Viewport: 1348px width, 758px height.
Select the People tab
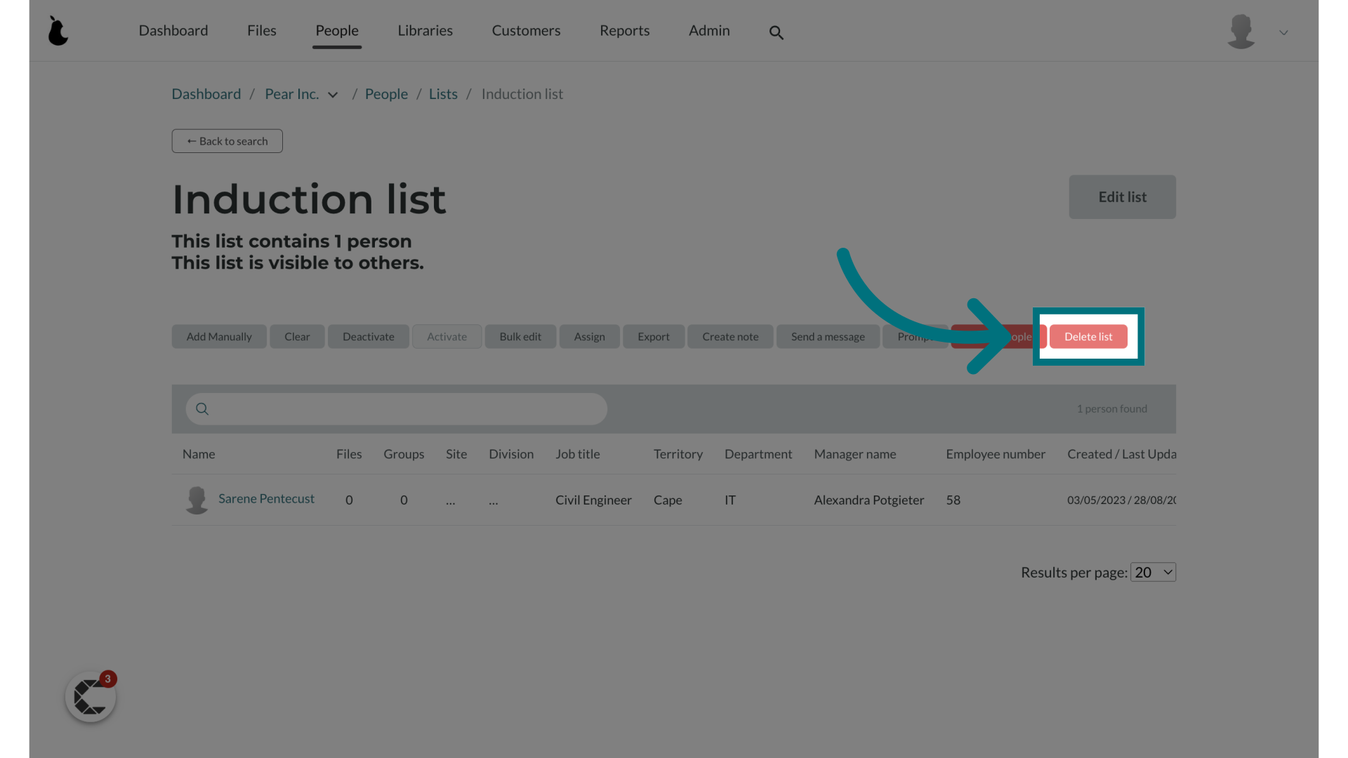point(337,30)
